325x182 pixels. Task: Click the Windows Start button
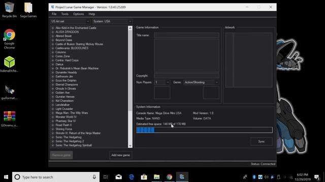[6, 177]
